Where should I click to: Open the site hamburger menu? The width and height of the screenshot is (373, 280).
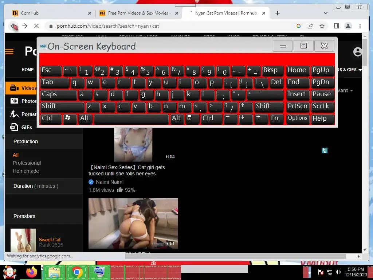point(9,51)
